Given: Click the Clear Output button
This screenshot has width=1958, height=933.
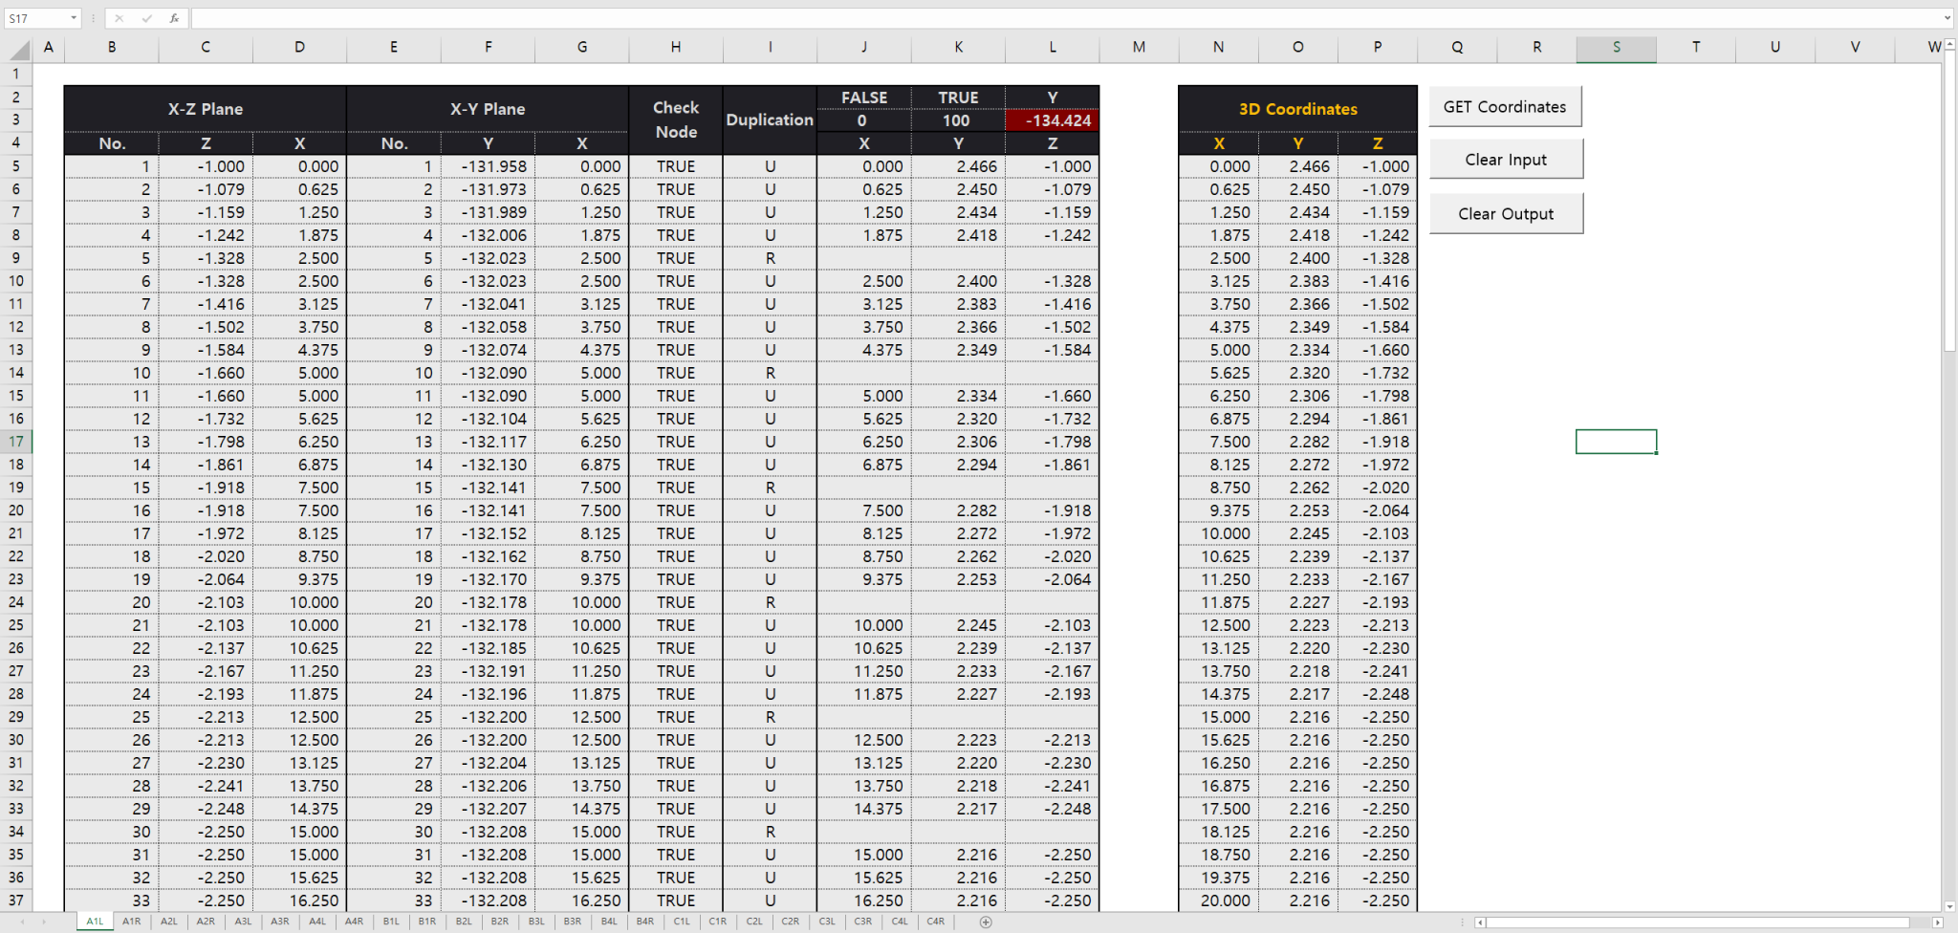Looking at the screenshot, I should point(1506,212).
